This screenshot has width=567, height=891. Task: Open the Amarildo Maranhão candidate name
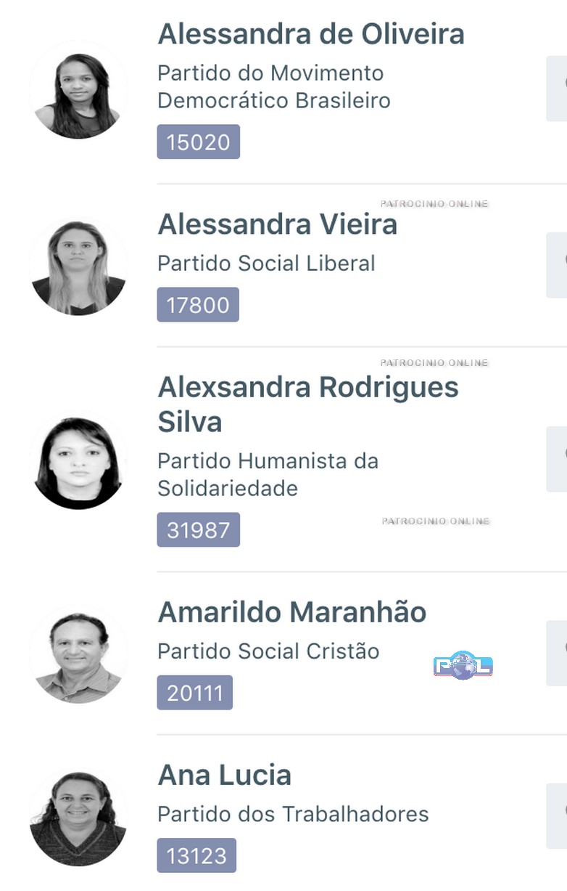(x=291, y=612)
